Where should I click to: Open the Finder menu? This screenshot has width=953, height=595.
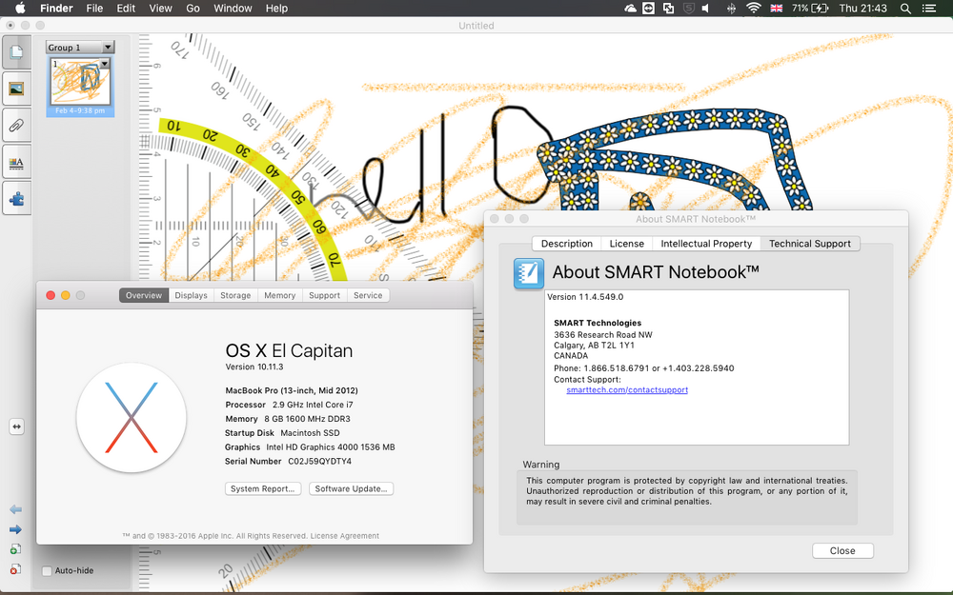56,8
